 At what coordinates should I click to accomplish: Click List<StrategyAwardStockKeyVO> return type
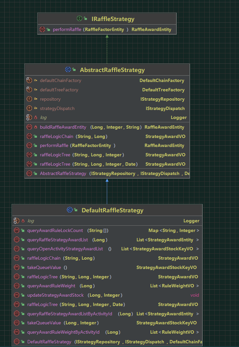click(x=160, y=249)
